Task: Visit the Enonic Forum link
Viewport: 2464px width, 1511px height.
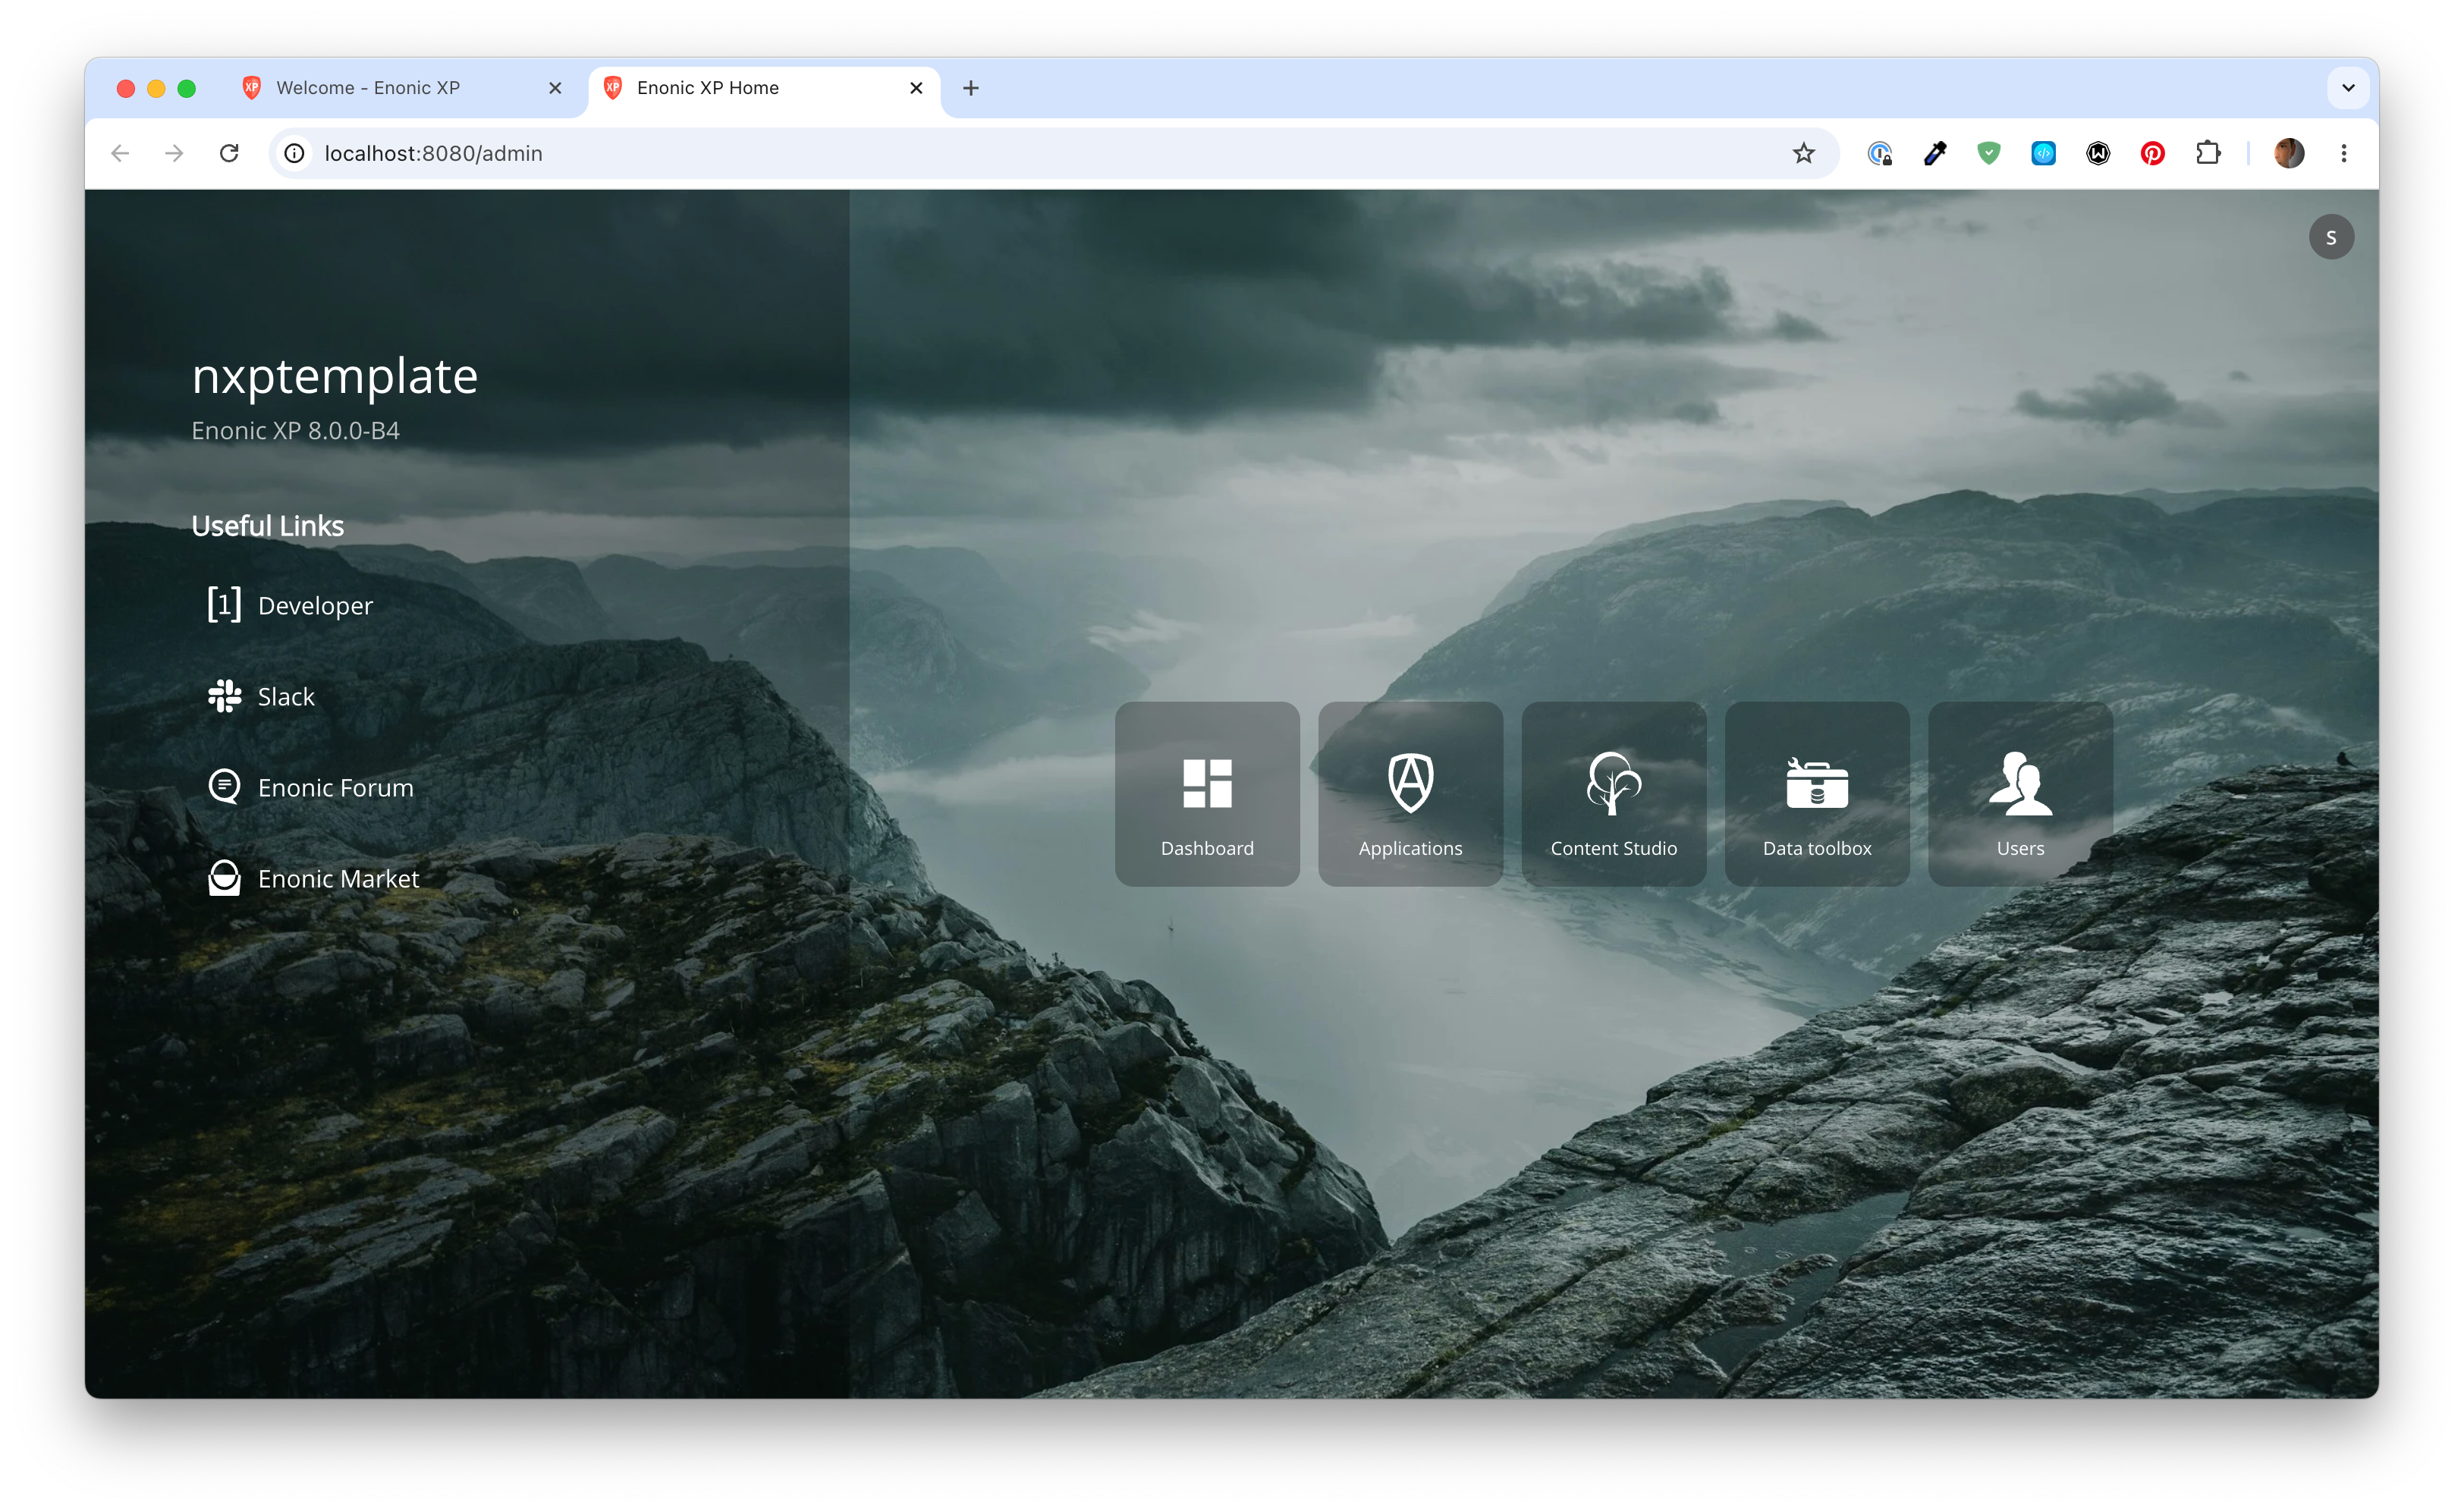Action: pos(310,787)
